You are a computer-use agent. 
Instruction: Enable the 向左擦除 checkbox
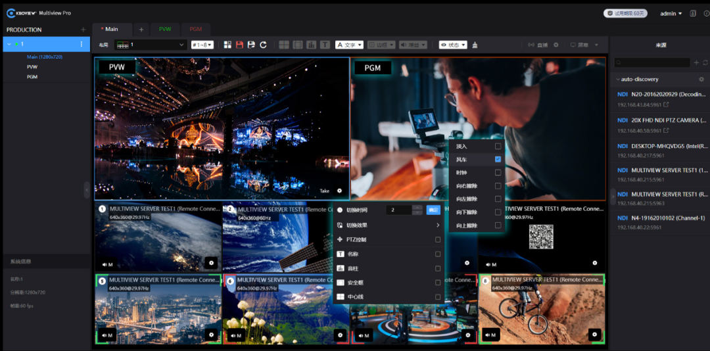click(x=498, y=199)
